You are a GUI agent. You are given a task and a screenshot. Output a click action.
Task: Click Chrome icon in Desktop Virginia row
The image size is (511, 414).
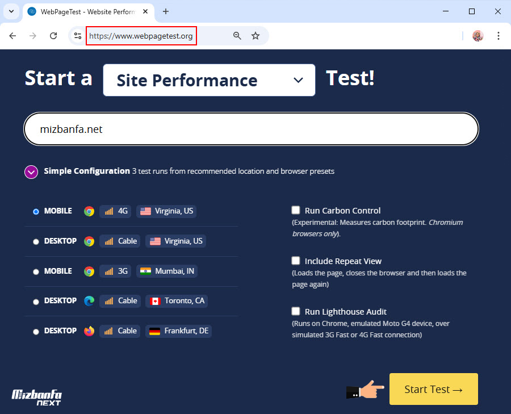89,241
